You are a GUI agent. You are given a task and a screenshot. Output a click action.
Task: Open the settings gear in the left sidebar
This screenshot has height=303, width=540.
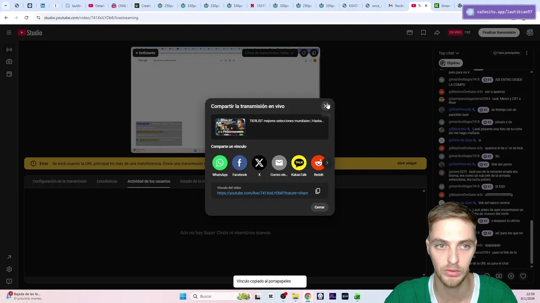(9, 269)
